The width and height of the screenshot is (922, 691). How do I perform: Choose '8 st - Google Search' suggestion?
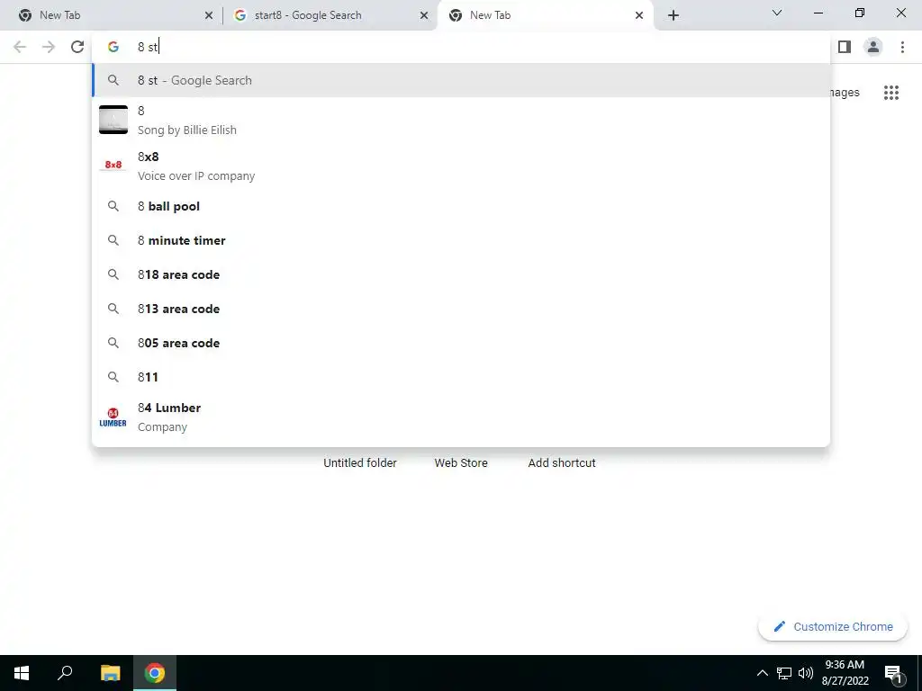click(x=461, y=80)
